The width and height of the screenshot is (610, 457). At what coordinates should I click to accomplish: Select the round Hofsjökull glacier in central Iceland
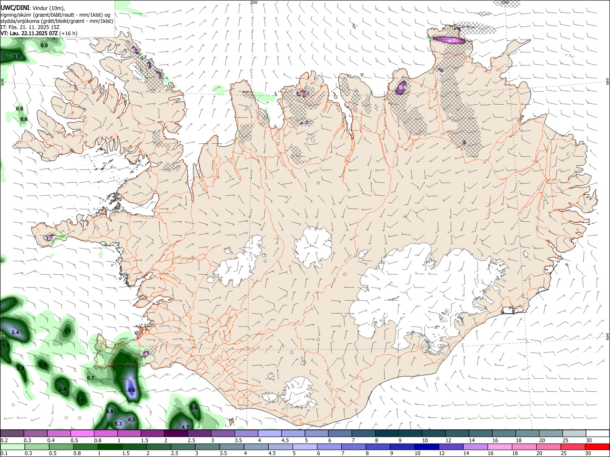[313, 248]
